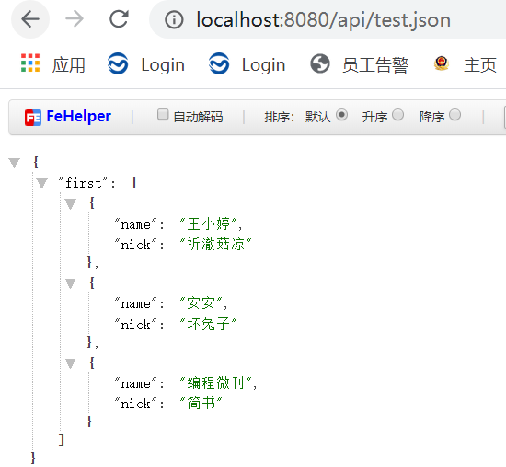
Task: Select the 升序 sort radio button
Action: tap(397, 115)
